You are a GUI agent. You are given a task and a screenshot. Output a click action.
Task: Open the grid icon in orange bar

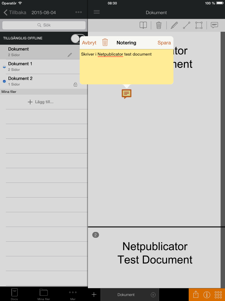click(x=218, y=295)
